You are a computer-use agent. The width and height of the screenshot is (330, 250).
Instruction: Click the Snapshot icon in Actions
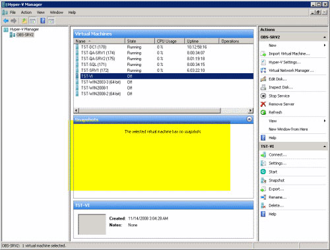263,180
